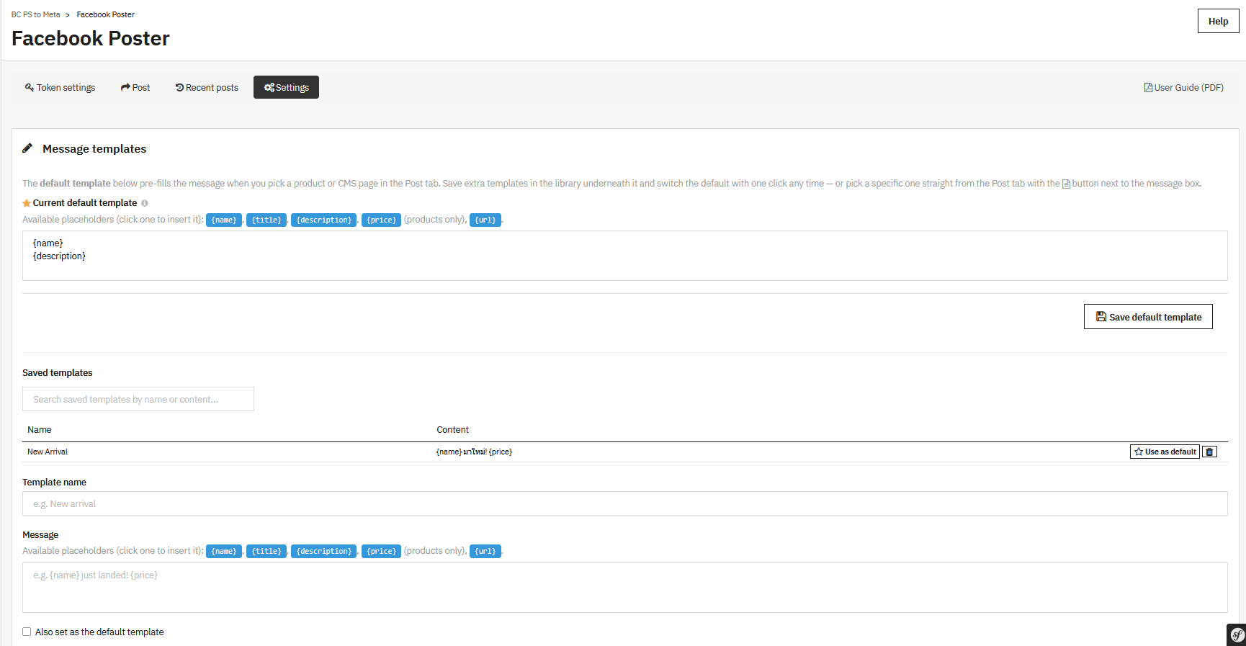Open the User Guide (PDF) link
This screenshot has width=1246, height=646.
point(1184,87)
